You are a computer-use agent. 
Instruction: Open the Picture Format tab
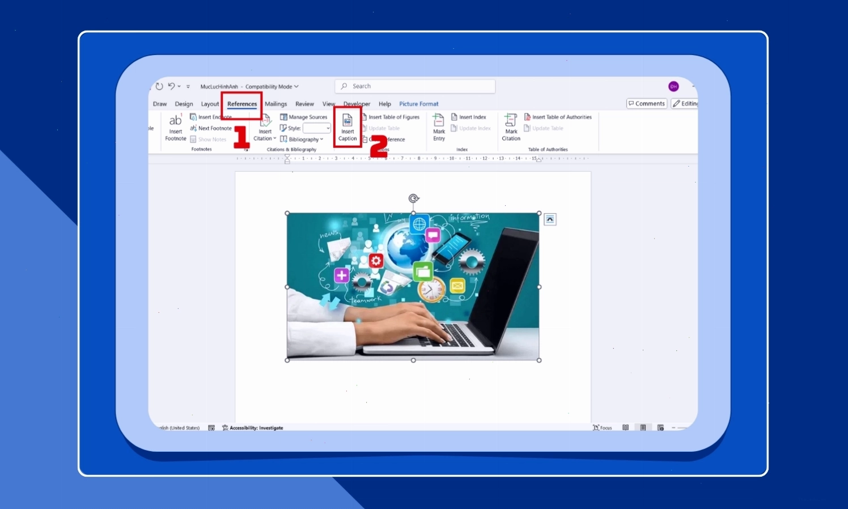[x=419, y=104]
